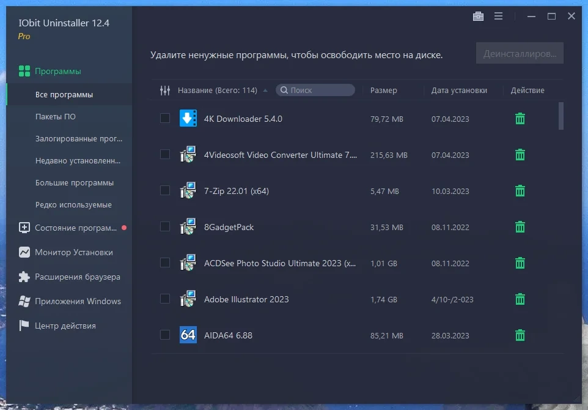Viewport: 588px width, 410px height.
Task: Click the 215,63 MB size value
Action: 389,155
